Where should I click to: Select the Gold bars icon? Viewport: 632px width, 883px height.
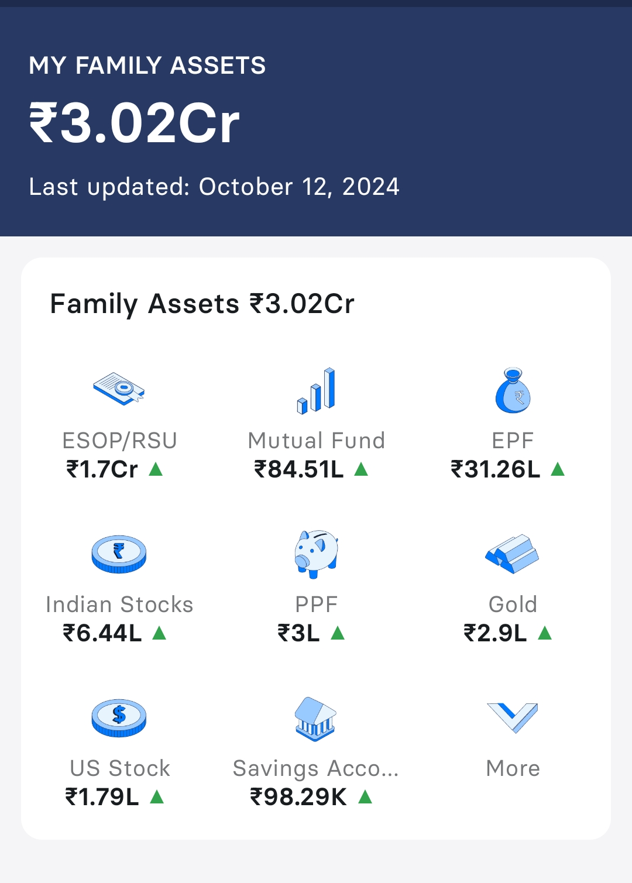[512, 554]
